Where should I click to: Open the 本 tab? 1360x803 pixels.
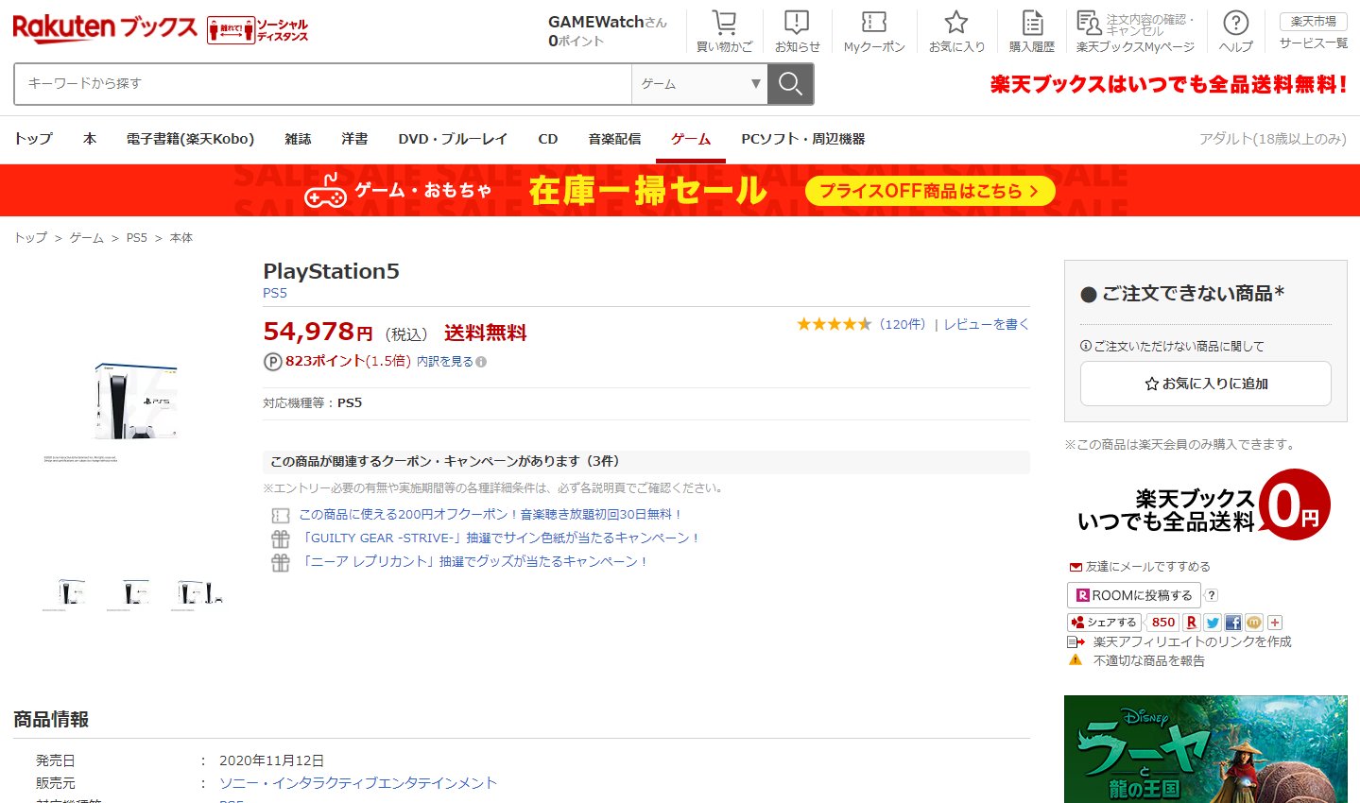pyautogui.click(x=90, y=139)
